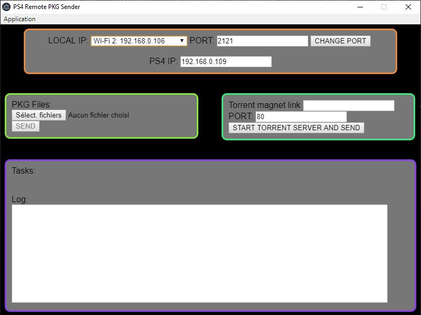Focus the PS4 IP input field
Screen dimensions: 421x315
pos(226,61)
